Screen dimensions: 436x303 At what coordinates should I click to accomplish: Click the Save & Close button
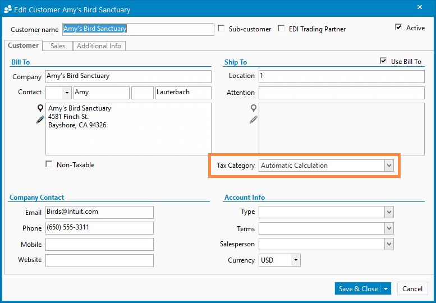[358, 289]
